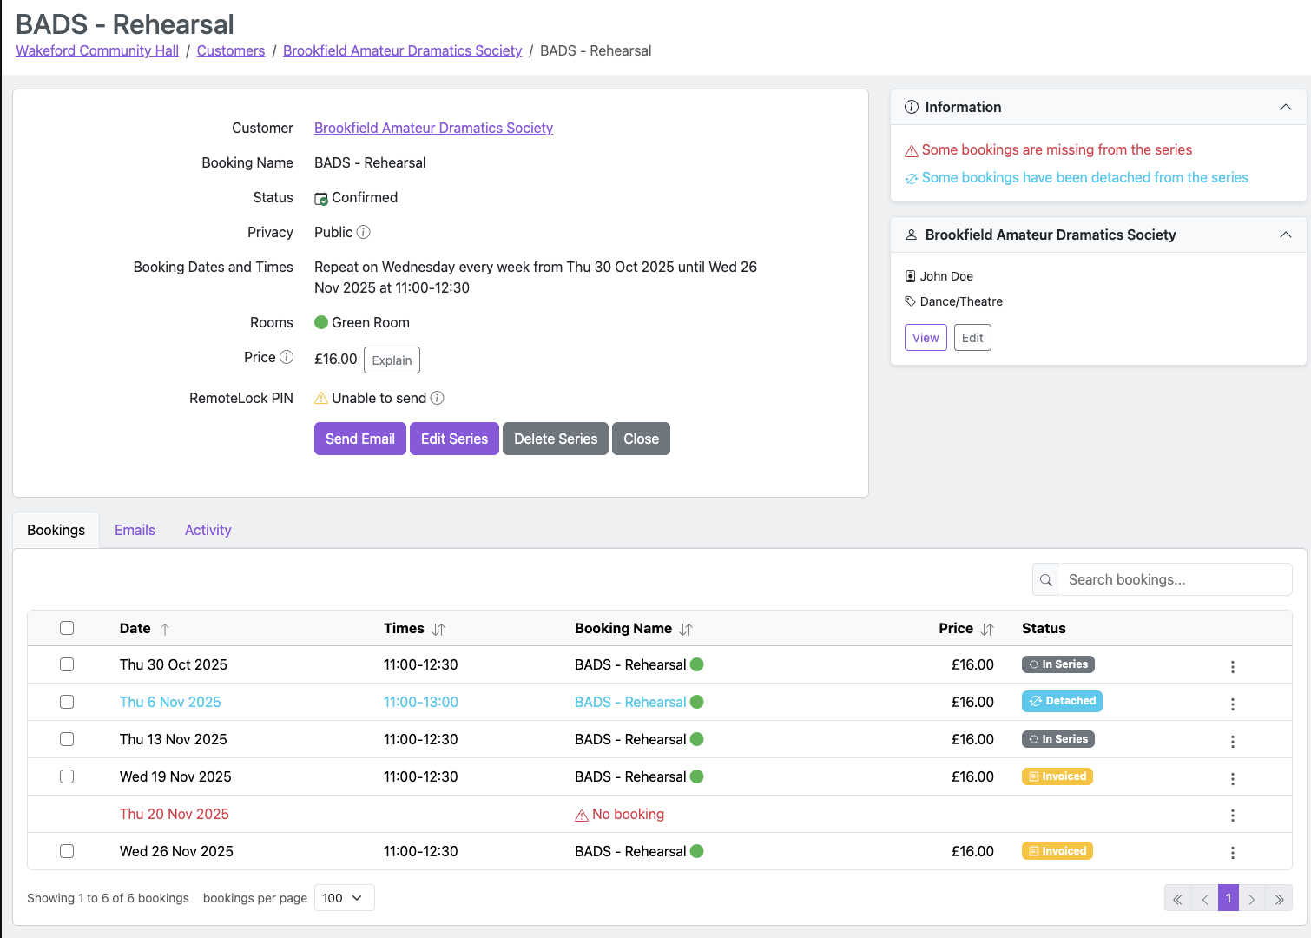The width and height of the screenshot is (1311, 938).
Task: Open the search magnifier icon
Action: (x=1045, y=579)
